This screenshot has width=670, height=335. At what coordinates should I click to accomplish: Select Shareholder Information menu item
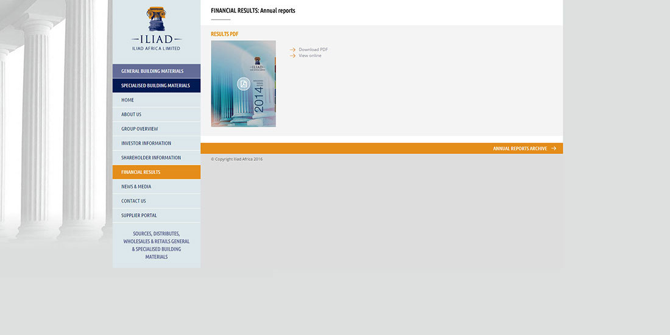pyautogui.click(x=151, y=158)
